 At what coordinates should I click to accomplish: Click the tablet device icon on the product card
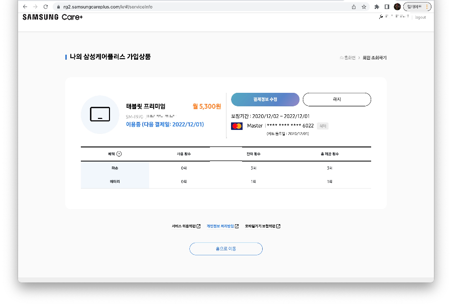100,114
